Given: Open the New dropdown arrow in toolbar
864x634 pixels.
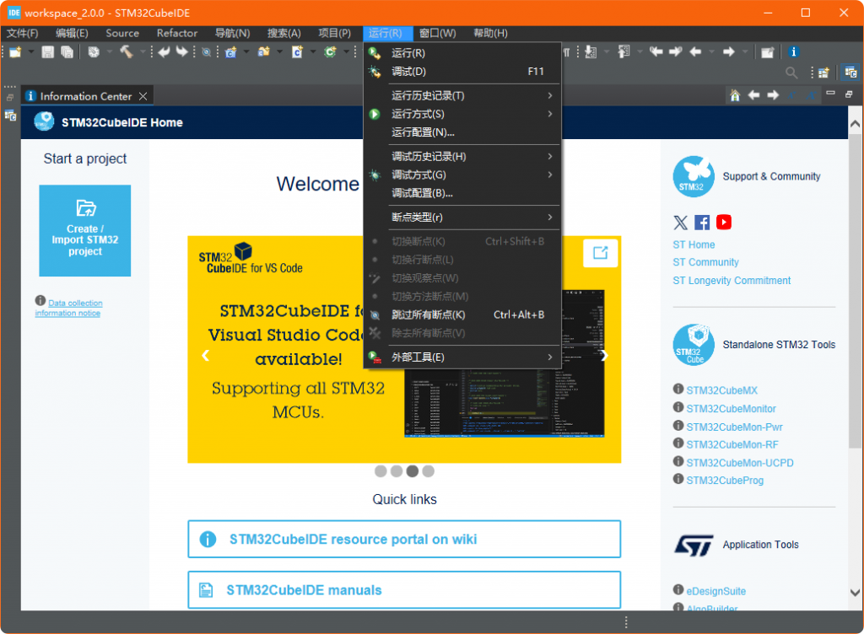Looking at the screenshot, I should pyautogui.click(x=31, y=52).
